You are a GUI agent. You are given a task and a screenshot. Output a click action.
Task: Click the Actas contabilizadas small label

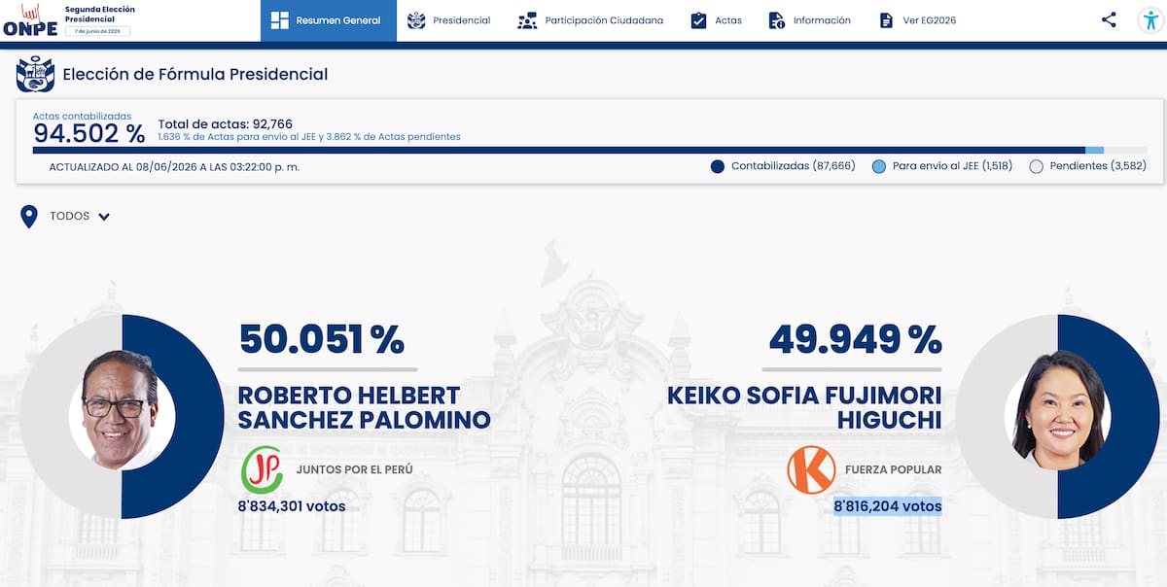[x=82, y=116]
